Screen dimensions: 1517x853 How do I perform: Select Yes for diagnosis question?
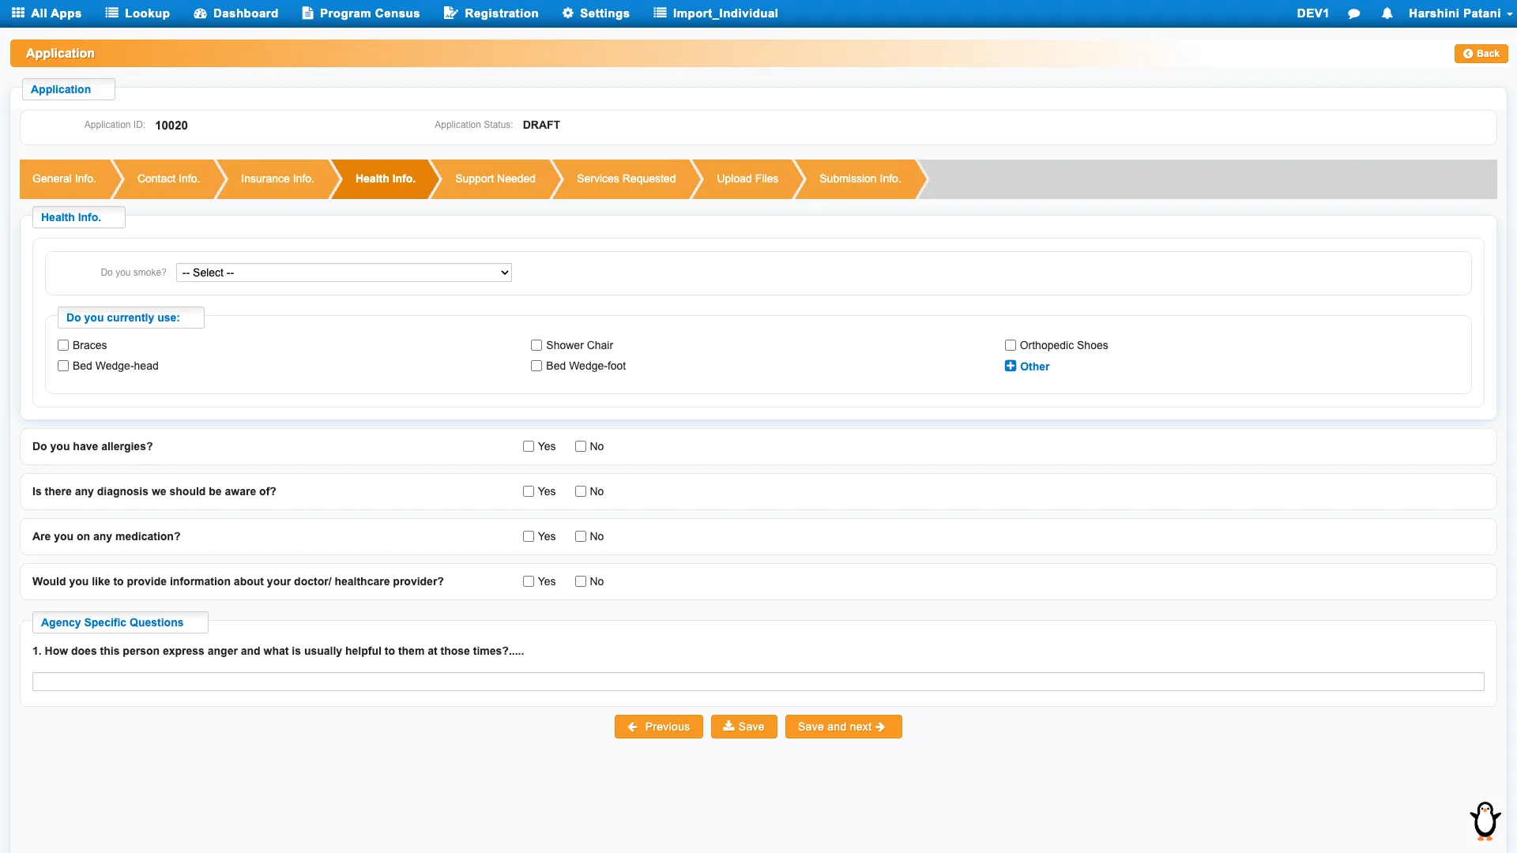(x=529, y=491)
